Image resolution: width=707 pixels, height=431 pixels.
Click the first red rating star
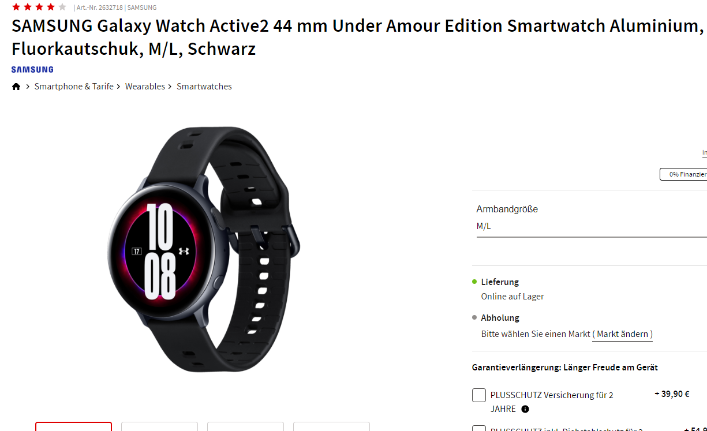click(16, 7)
